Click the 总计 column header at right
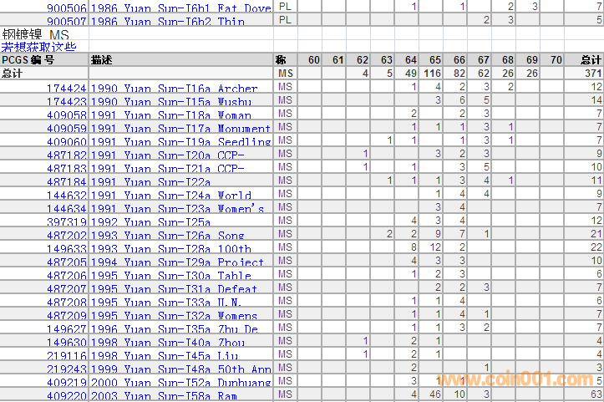This screenshot has height=402, width=604. click(591, 60)
